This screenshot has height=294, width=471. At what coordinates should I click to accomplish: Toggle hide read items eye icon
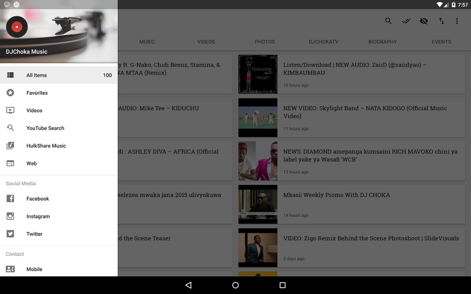pyautogui.click(x=424, y=21)
